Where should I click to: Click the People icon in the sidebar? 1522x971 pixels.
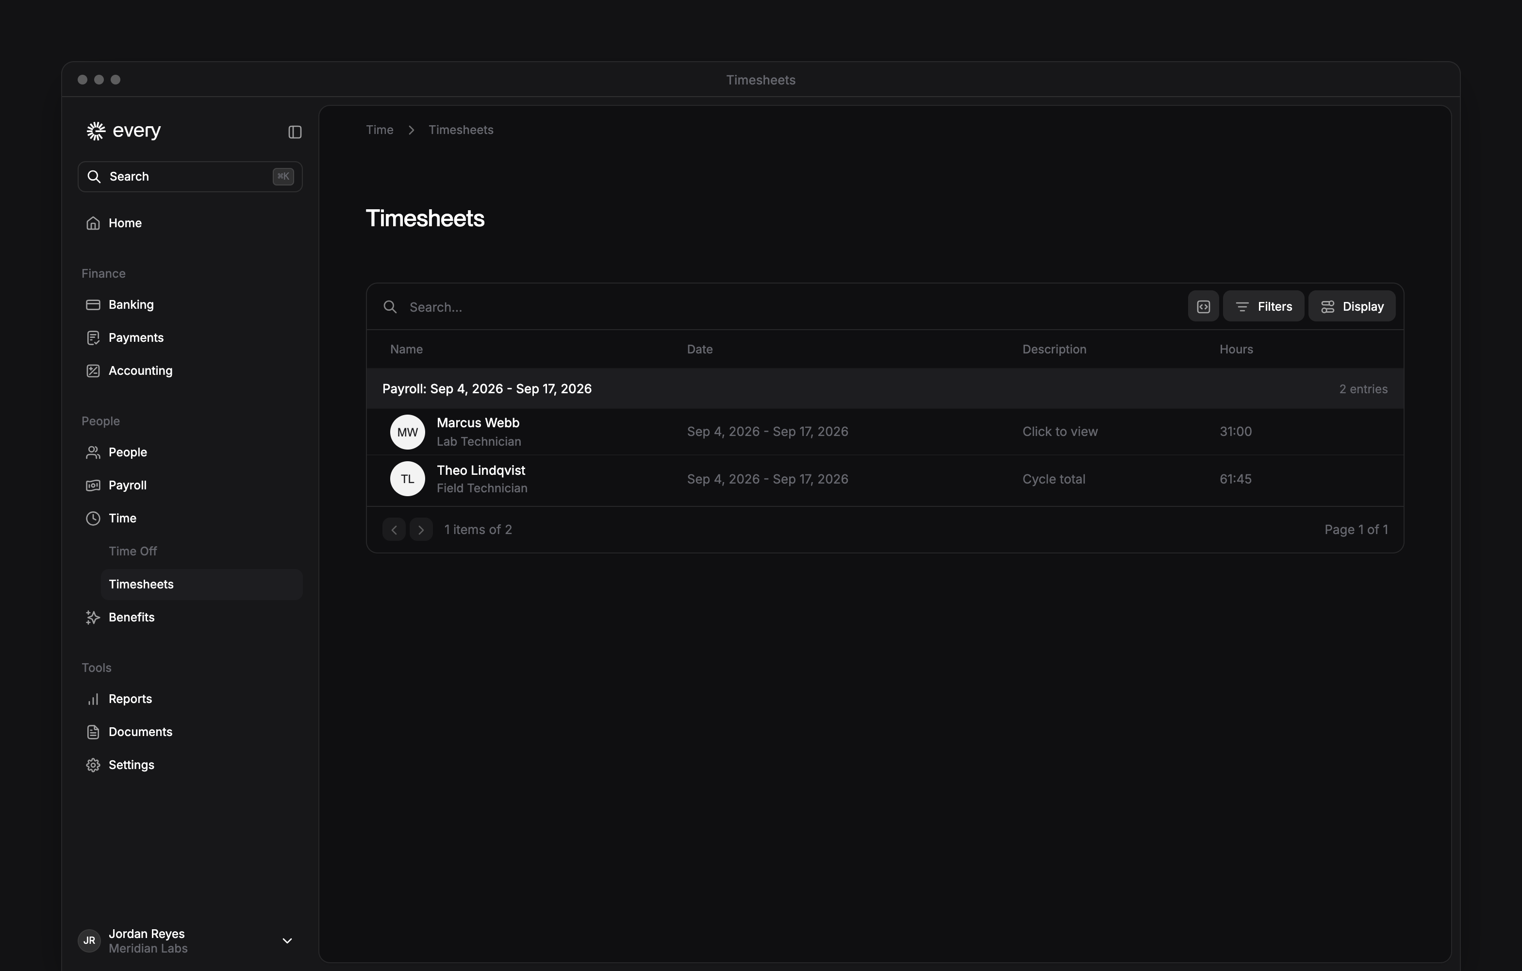pos(93,452)
